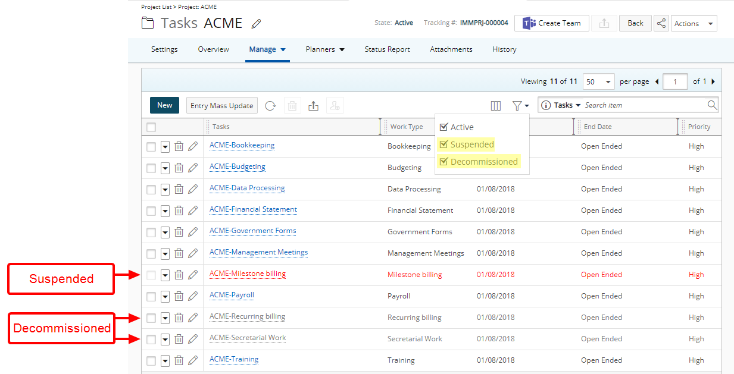Click the Create Team button

coord(552,23)
